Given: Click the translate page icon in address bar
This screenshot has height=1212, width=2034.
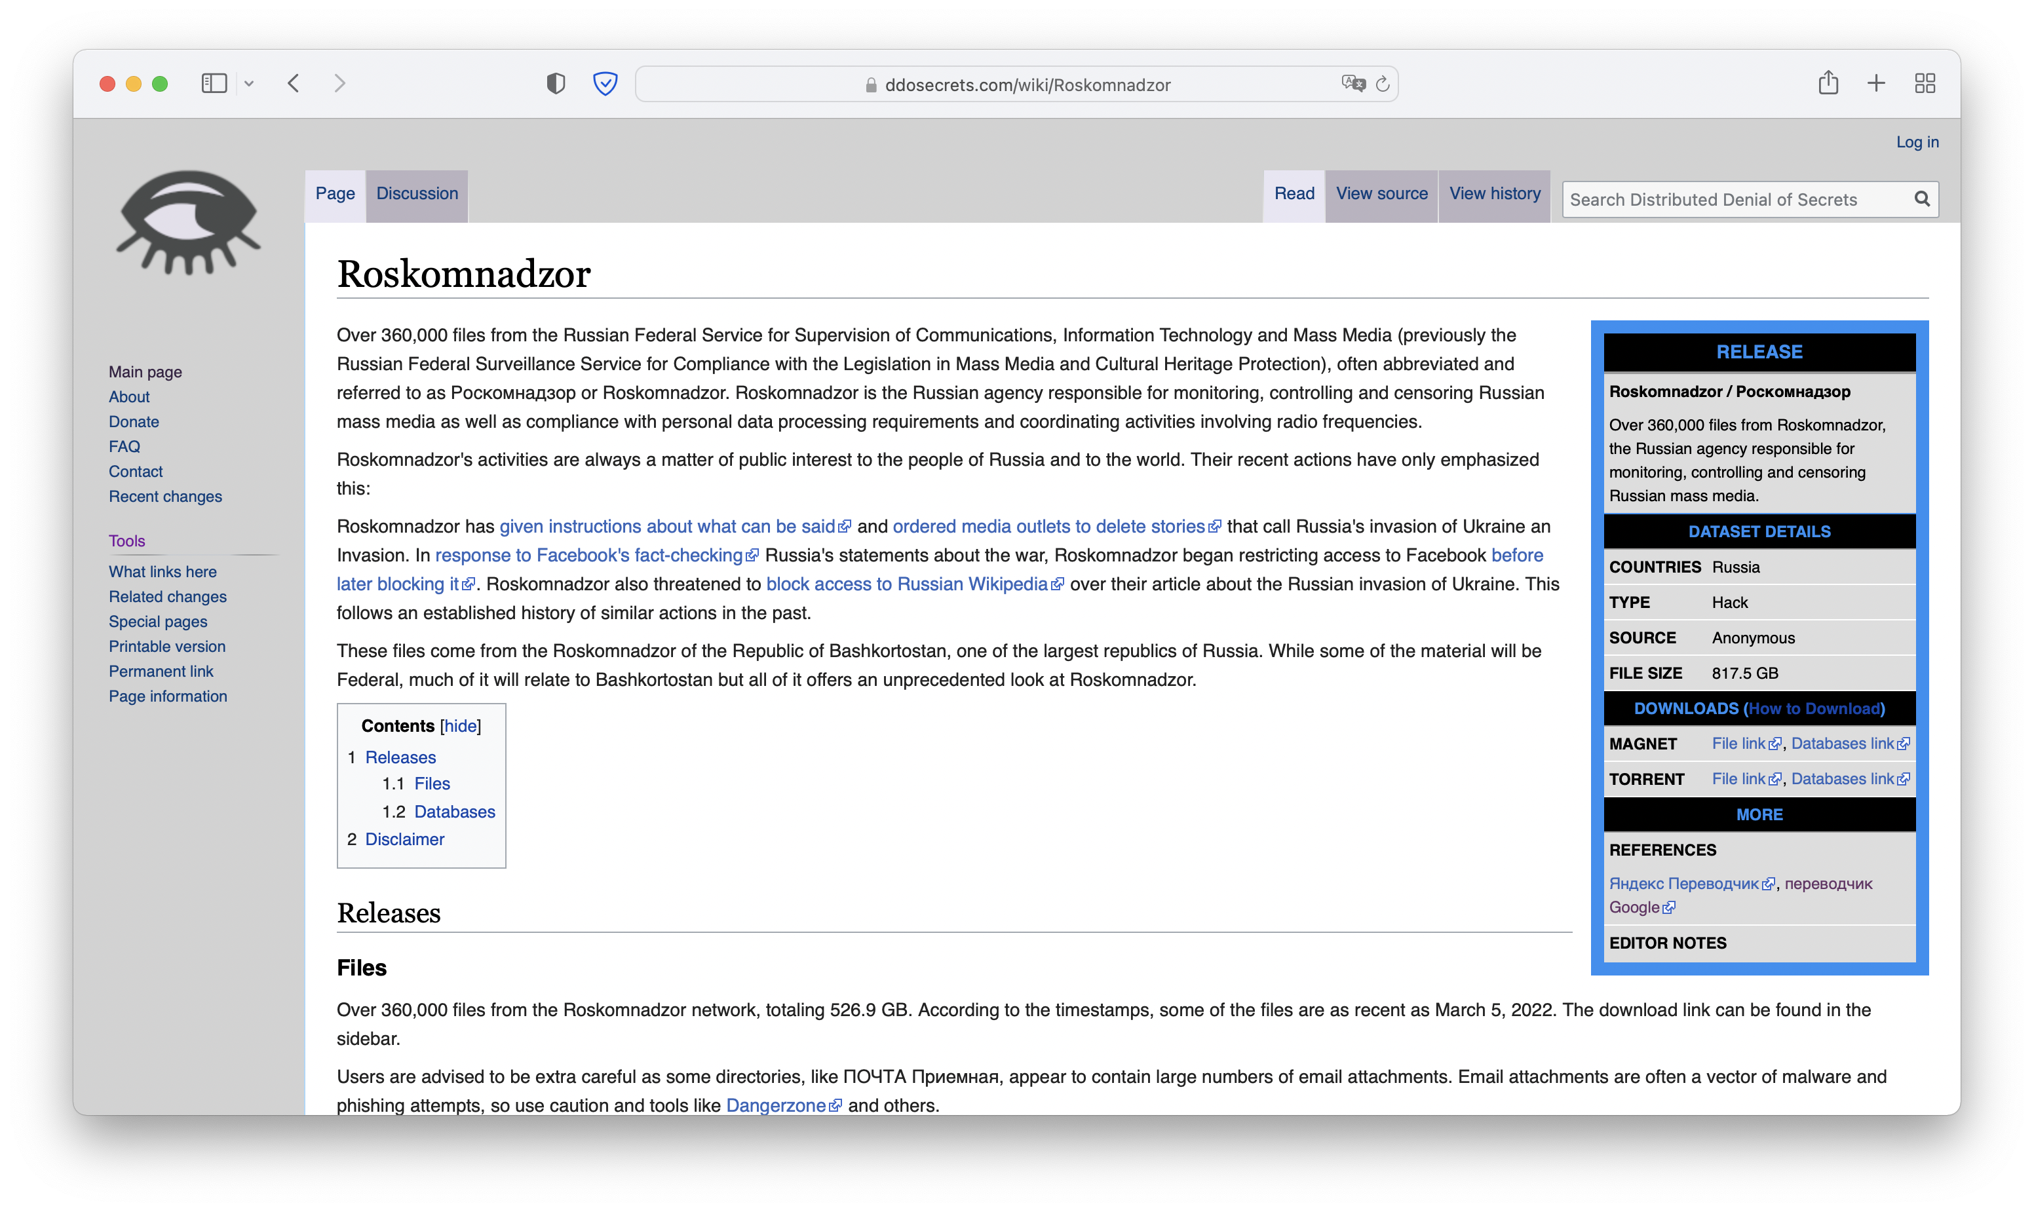Looking at the screenshot, I should (1353, 83).
